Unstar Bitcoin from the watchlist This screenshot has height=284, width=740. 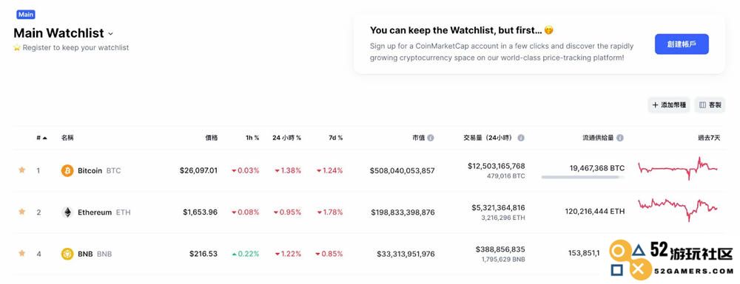click(x=21, y=170)
